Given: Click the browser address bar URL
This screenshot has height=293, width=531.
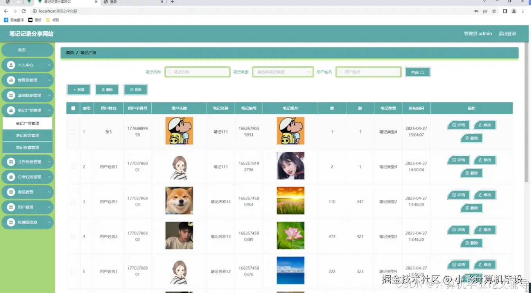Looking at the screenshot, I should pyautogui.click(x=58, y=11).
